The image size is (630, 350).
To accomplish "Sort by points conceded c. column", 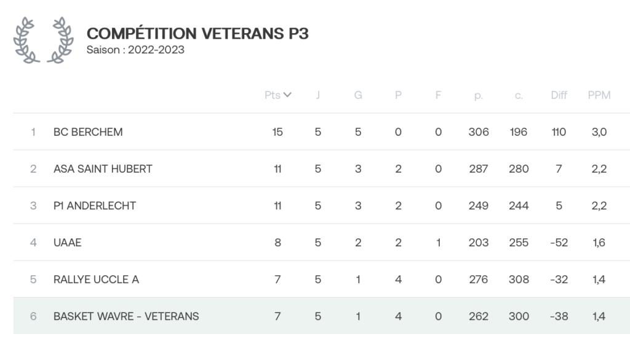I will tap(519, 95).
